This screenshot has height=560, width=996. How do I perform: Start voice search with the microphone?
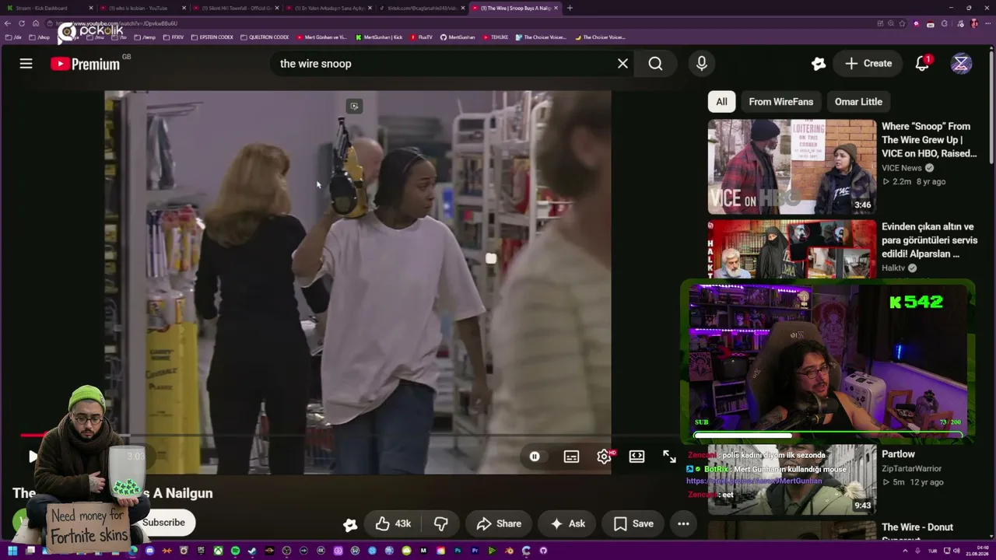pos(701,64)
